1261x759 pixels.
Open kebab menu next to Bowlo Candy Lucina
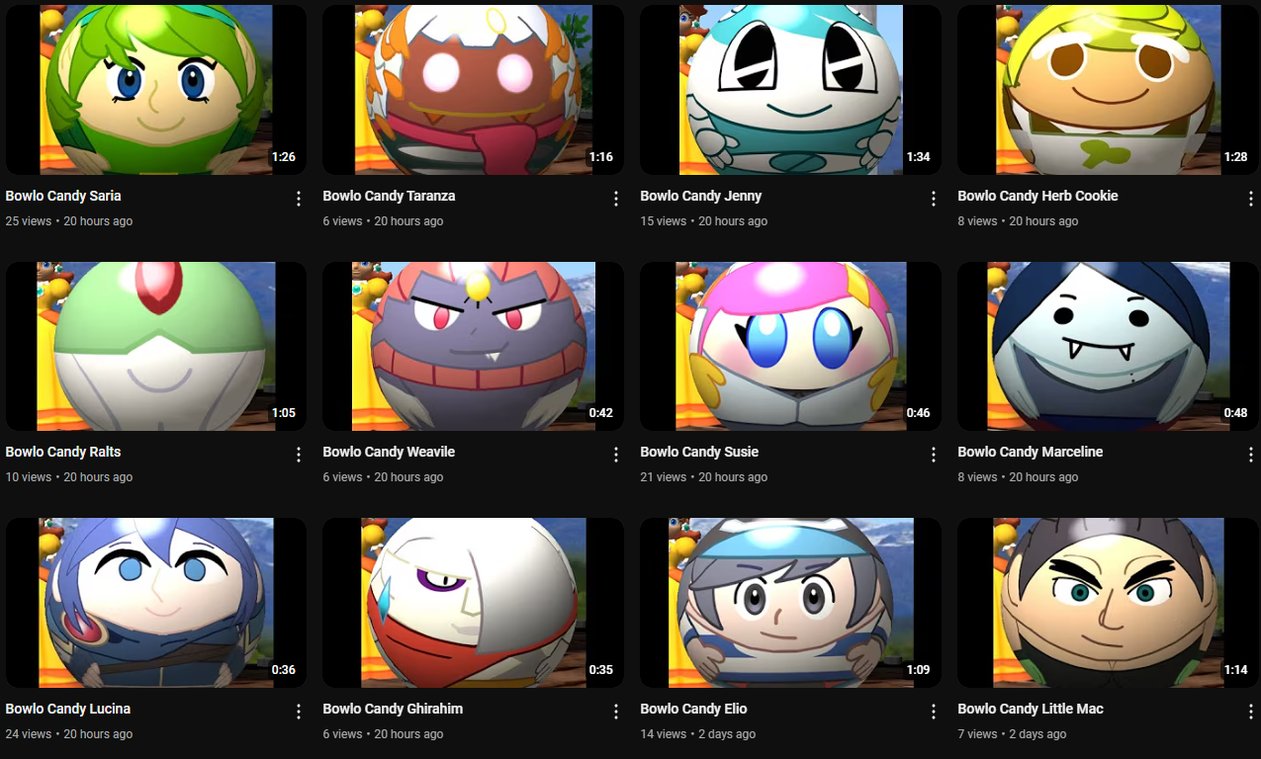tap(298, 712)
